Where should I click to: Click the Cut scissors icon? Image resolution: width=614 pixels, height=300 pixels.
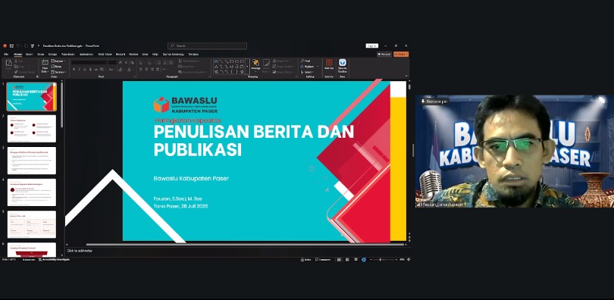pyautogui.click(x=16, y=61)
